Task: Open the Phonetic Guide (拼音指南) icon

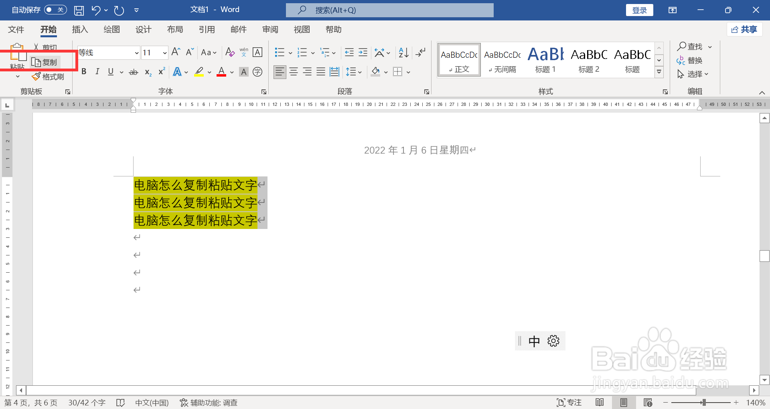Action: pos(243,52)
